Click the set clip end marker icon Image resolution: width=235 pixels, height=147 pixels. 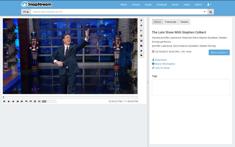tap(141, 20)
